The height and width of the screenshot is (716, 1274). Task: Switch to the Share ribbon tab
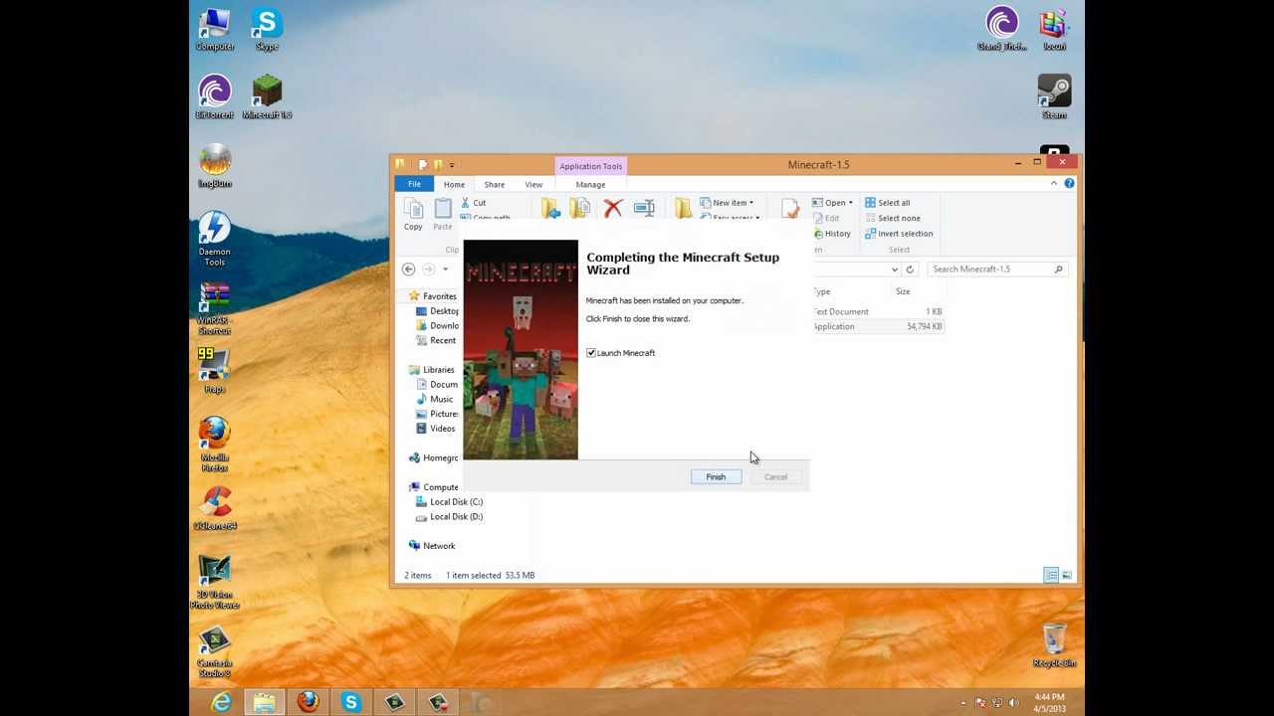(x=495, y=184)
